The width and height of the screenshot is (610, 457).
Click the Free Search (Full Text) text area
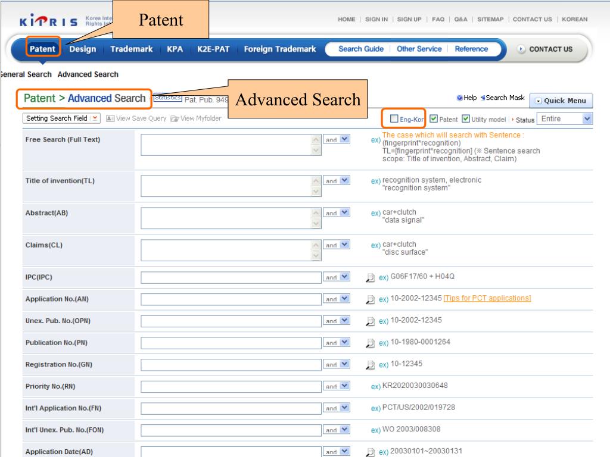[231, 145]
